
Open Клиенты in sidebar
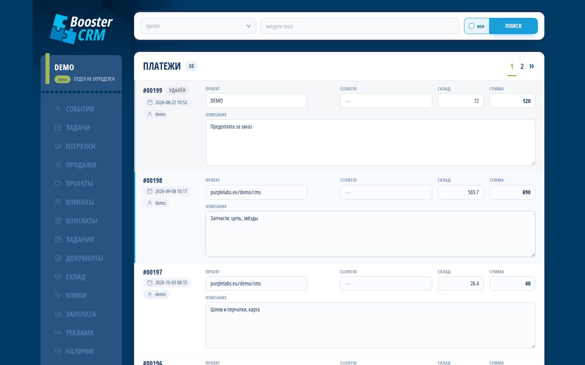pyautogui.click(x=80, y=202)
